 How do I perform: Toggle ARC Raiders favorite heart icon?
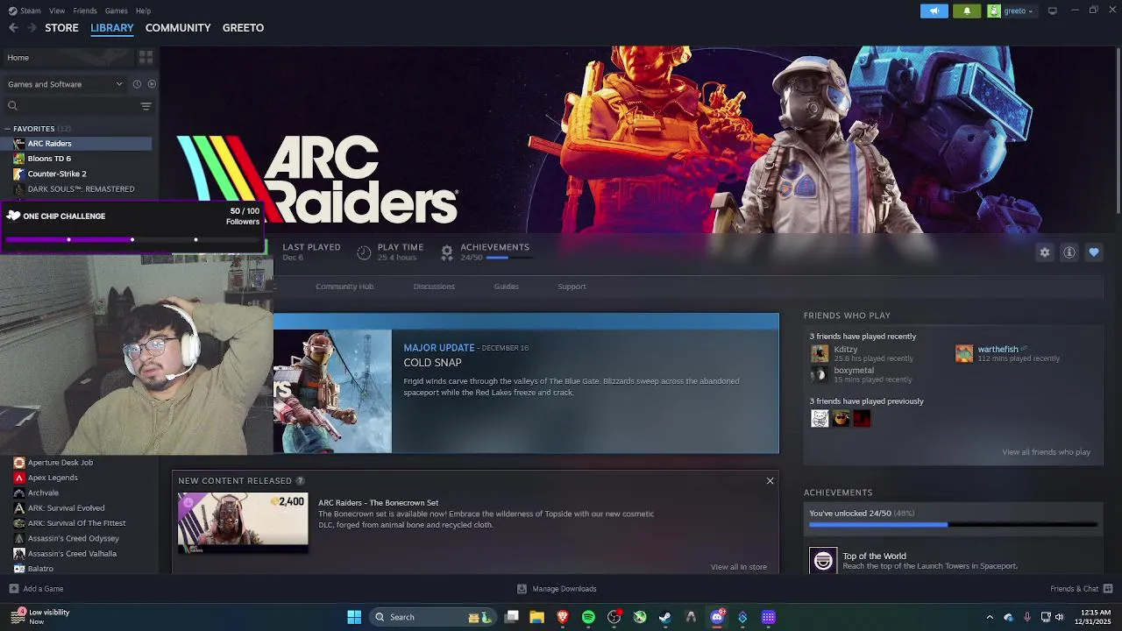tap(1094, 252)
